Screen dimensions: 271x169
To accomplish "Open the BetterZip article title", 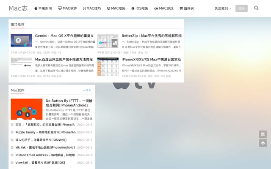I will pos(152,35).
